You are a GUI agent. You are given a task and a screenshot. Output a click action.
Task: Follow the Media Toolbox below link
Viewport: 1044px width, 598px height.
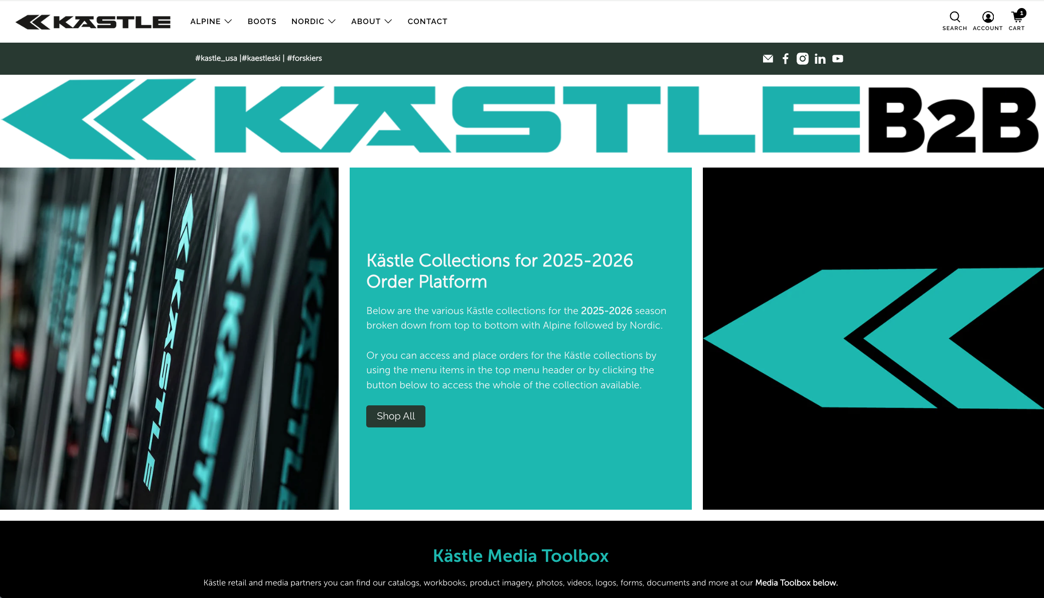(x=796, y=582)
